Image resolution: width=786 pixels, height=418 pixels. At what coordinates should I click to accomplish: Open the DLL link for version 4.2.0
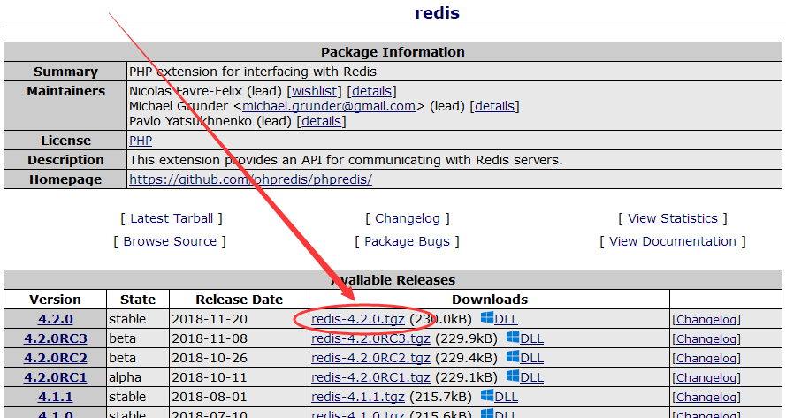point(507,319)
